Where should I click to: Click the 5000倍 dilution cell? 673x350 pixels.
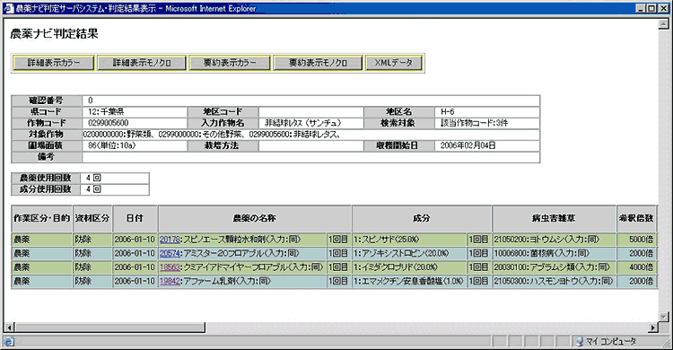click(636, 240)
